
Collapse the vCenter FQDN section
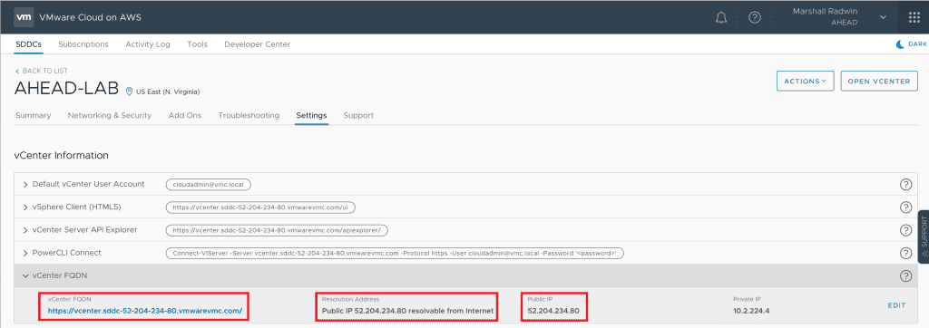25,275
